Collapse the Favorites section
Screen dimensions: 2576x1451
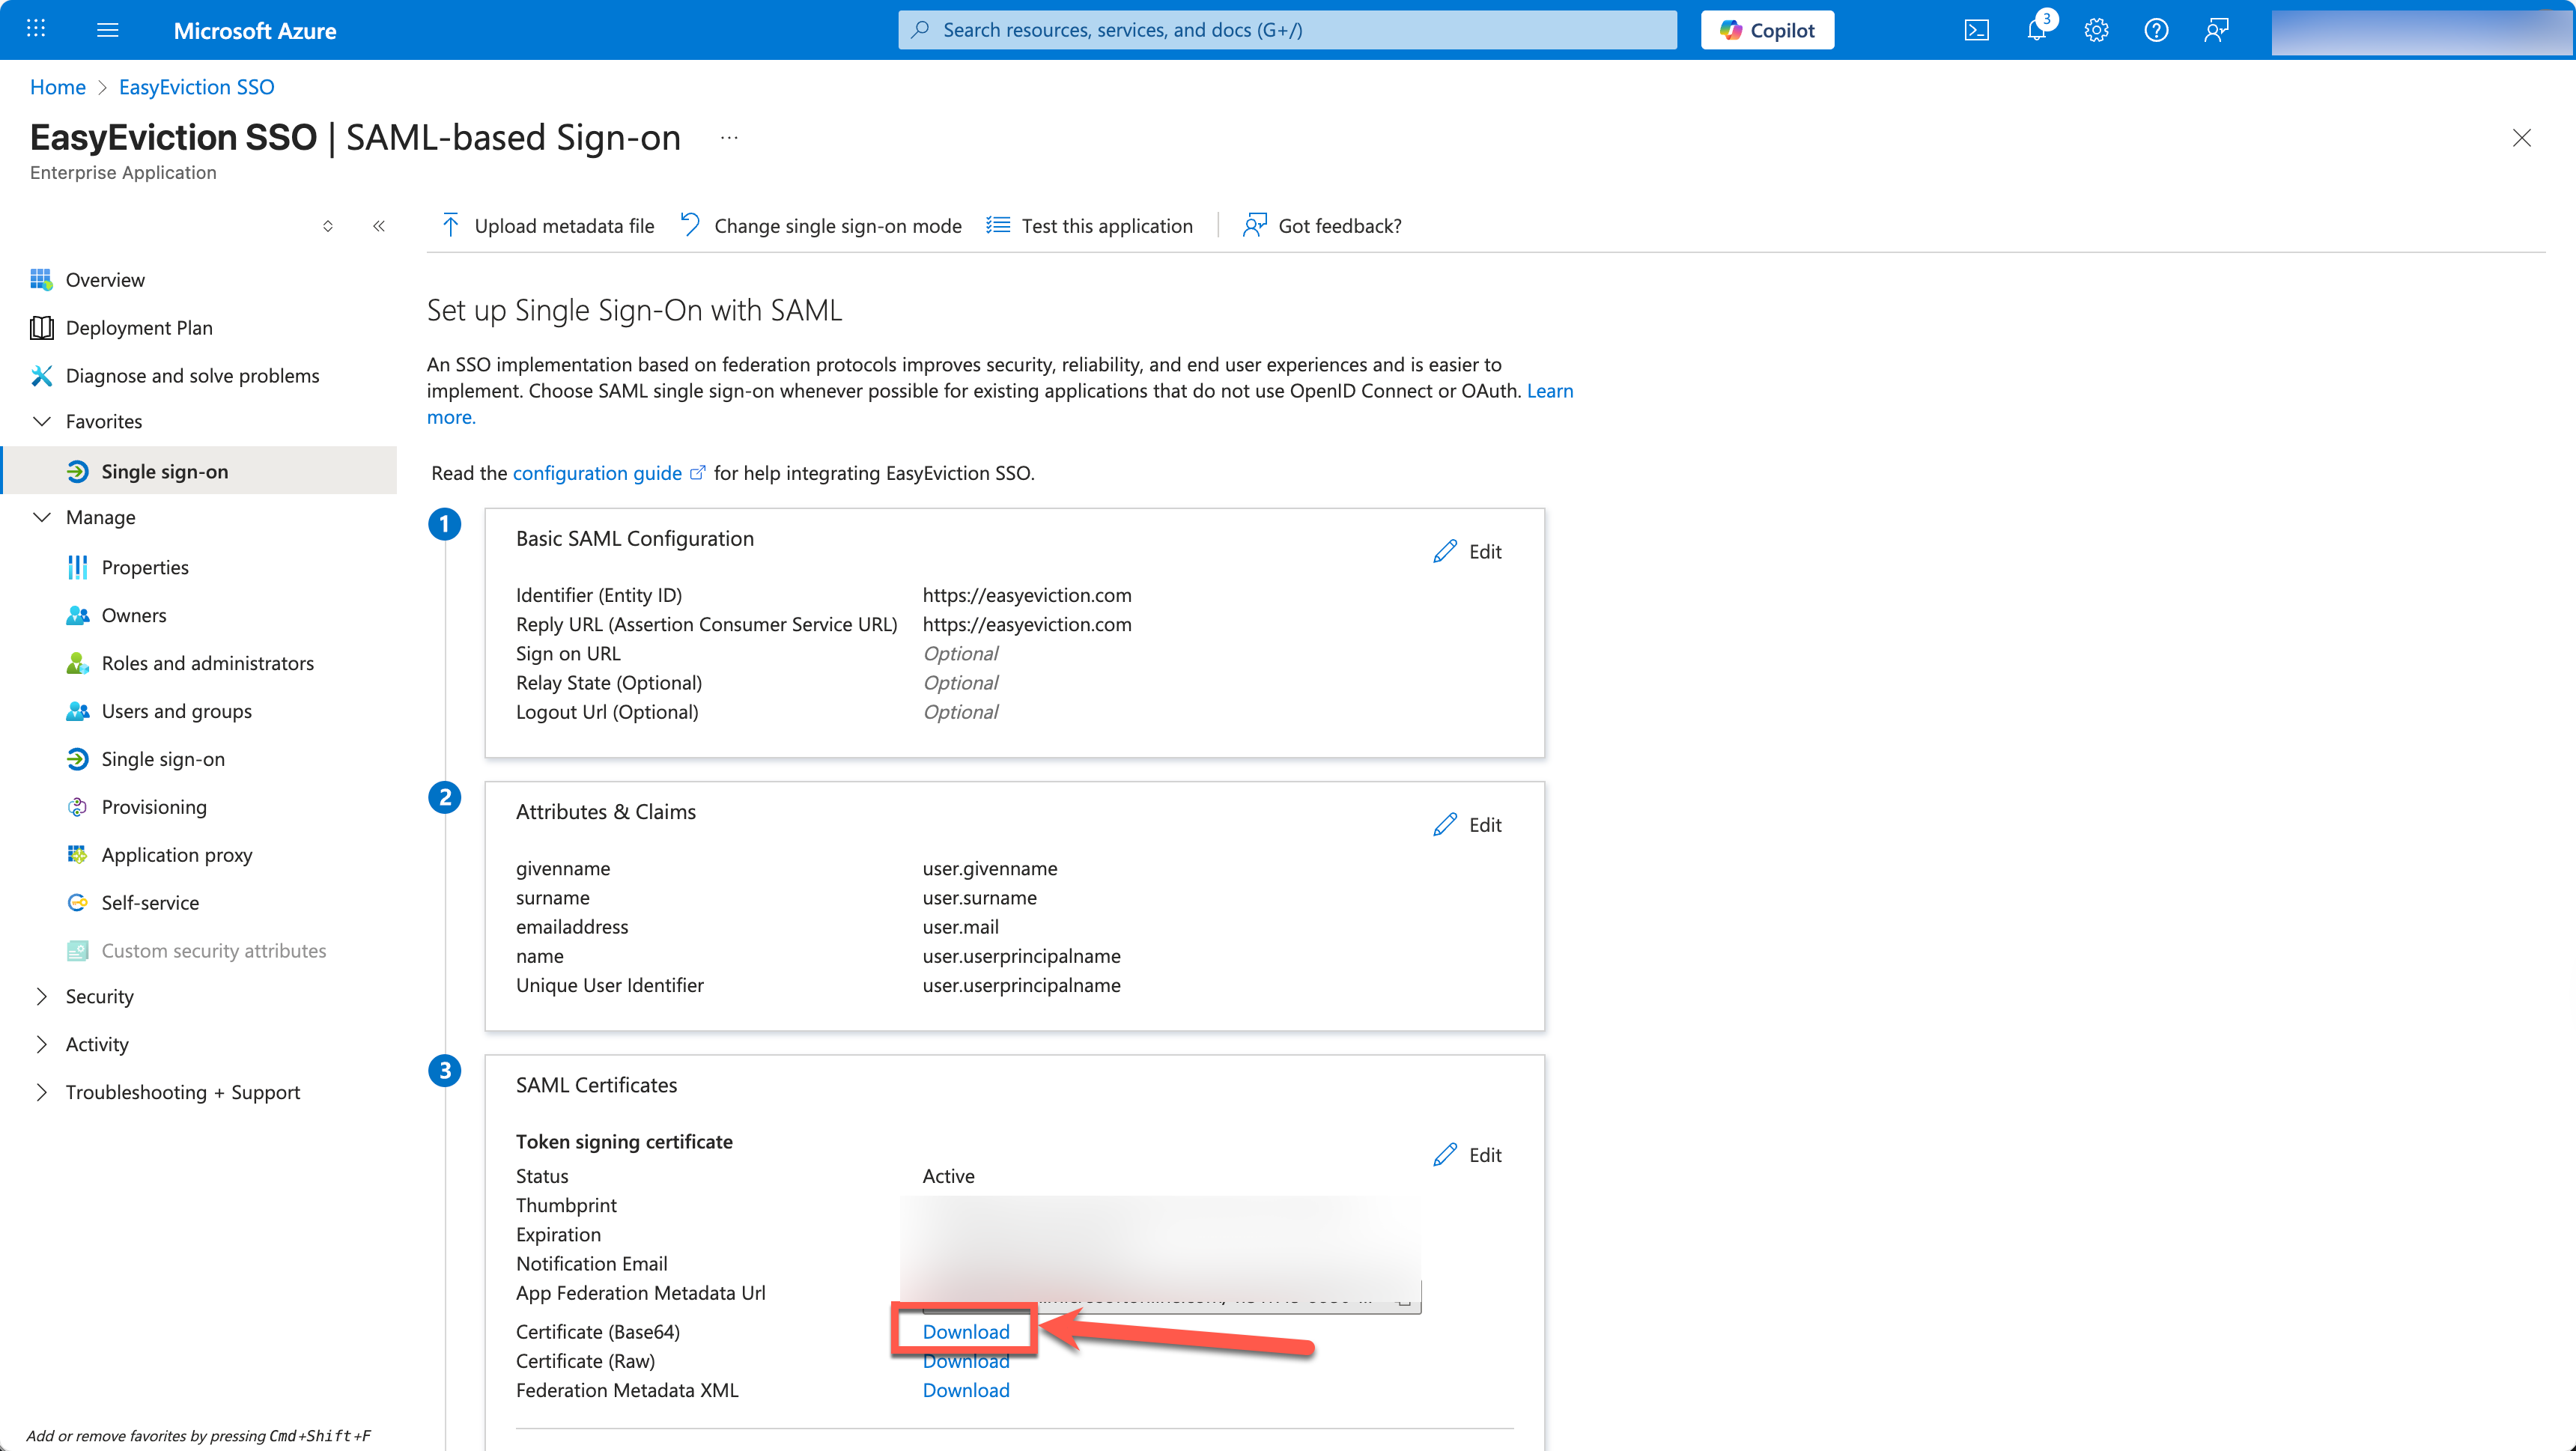tap(42, 421)
